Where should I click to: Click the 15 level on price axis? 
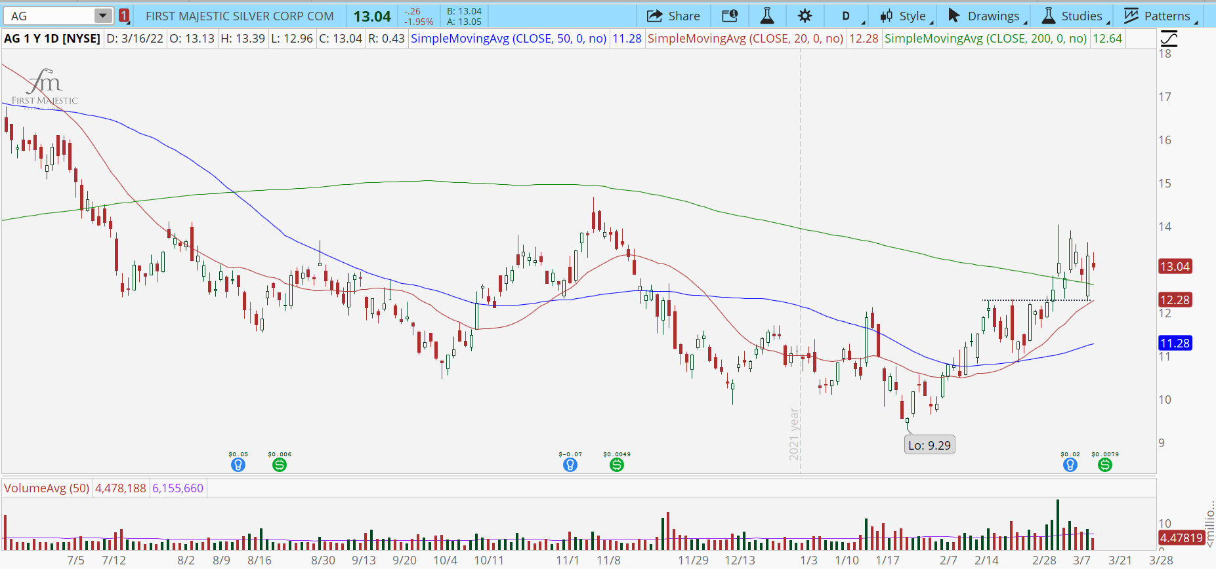pos(1165,184)
